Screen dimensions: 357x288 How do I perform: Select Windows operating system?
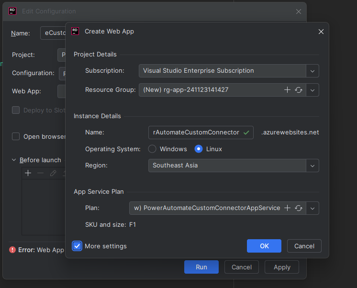pos(152,149)
